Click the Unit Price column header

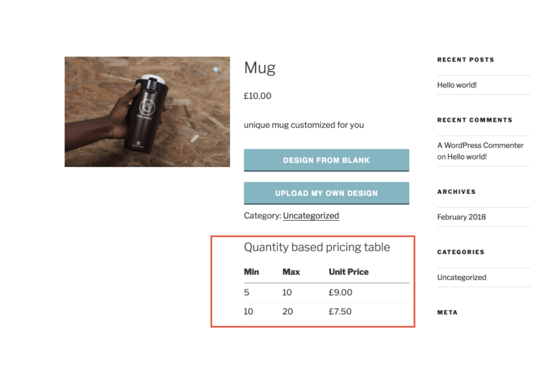348,272
